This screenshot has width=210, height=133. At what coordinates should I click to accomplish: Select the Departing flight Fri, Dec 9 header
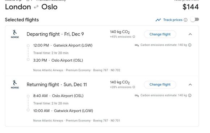[55, 34]
